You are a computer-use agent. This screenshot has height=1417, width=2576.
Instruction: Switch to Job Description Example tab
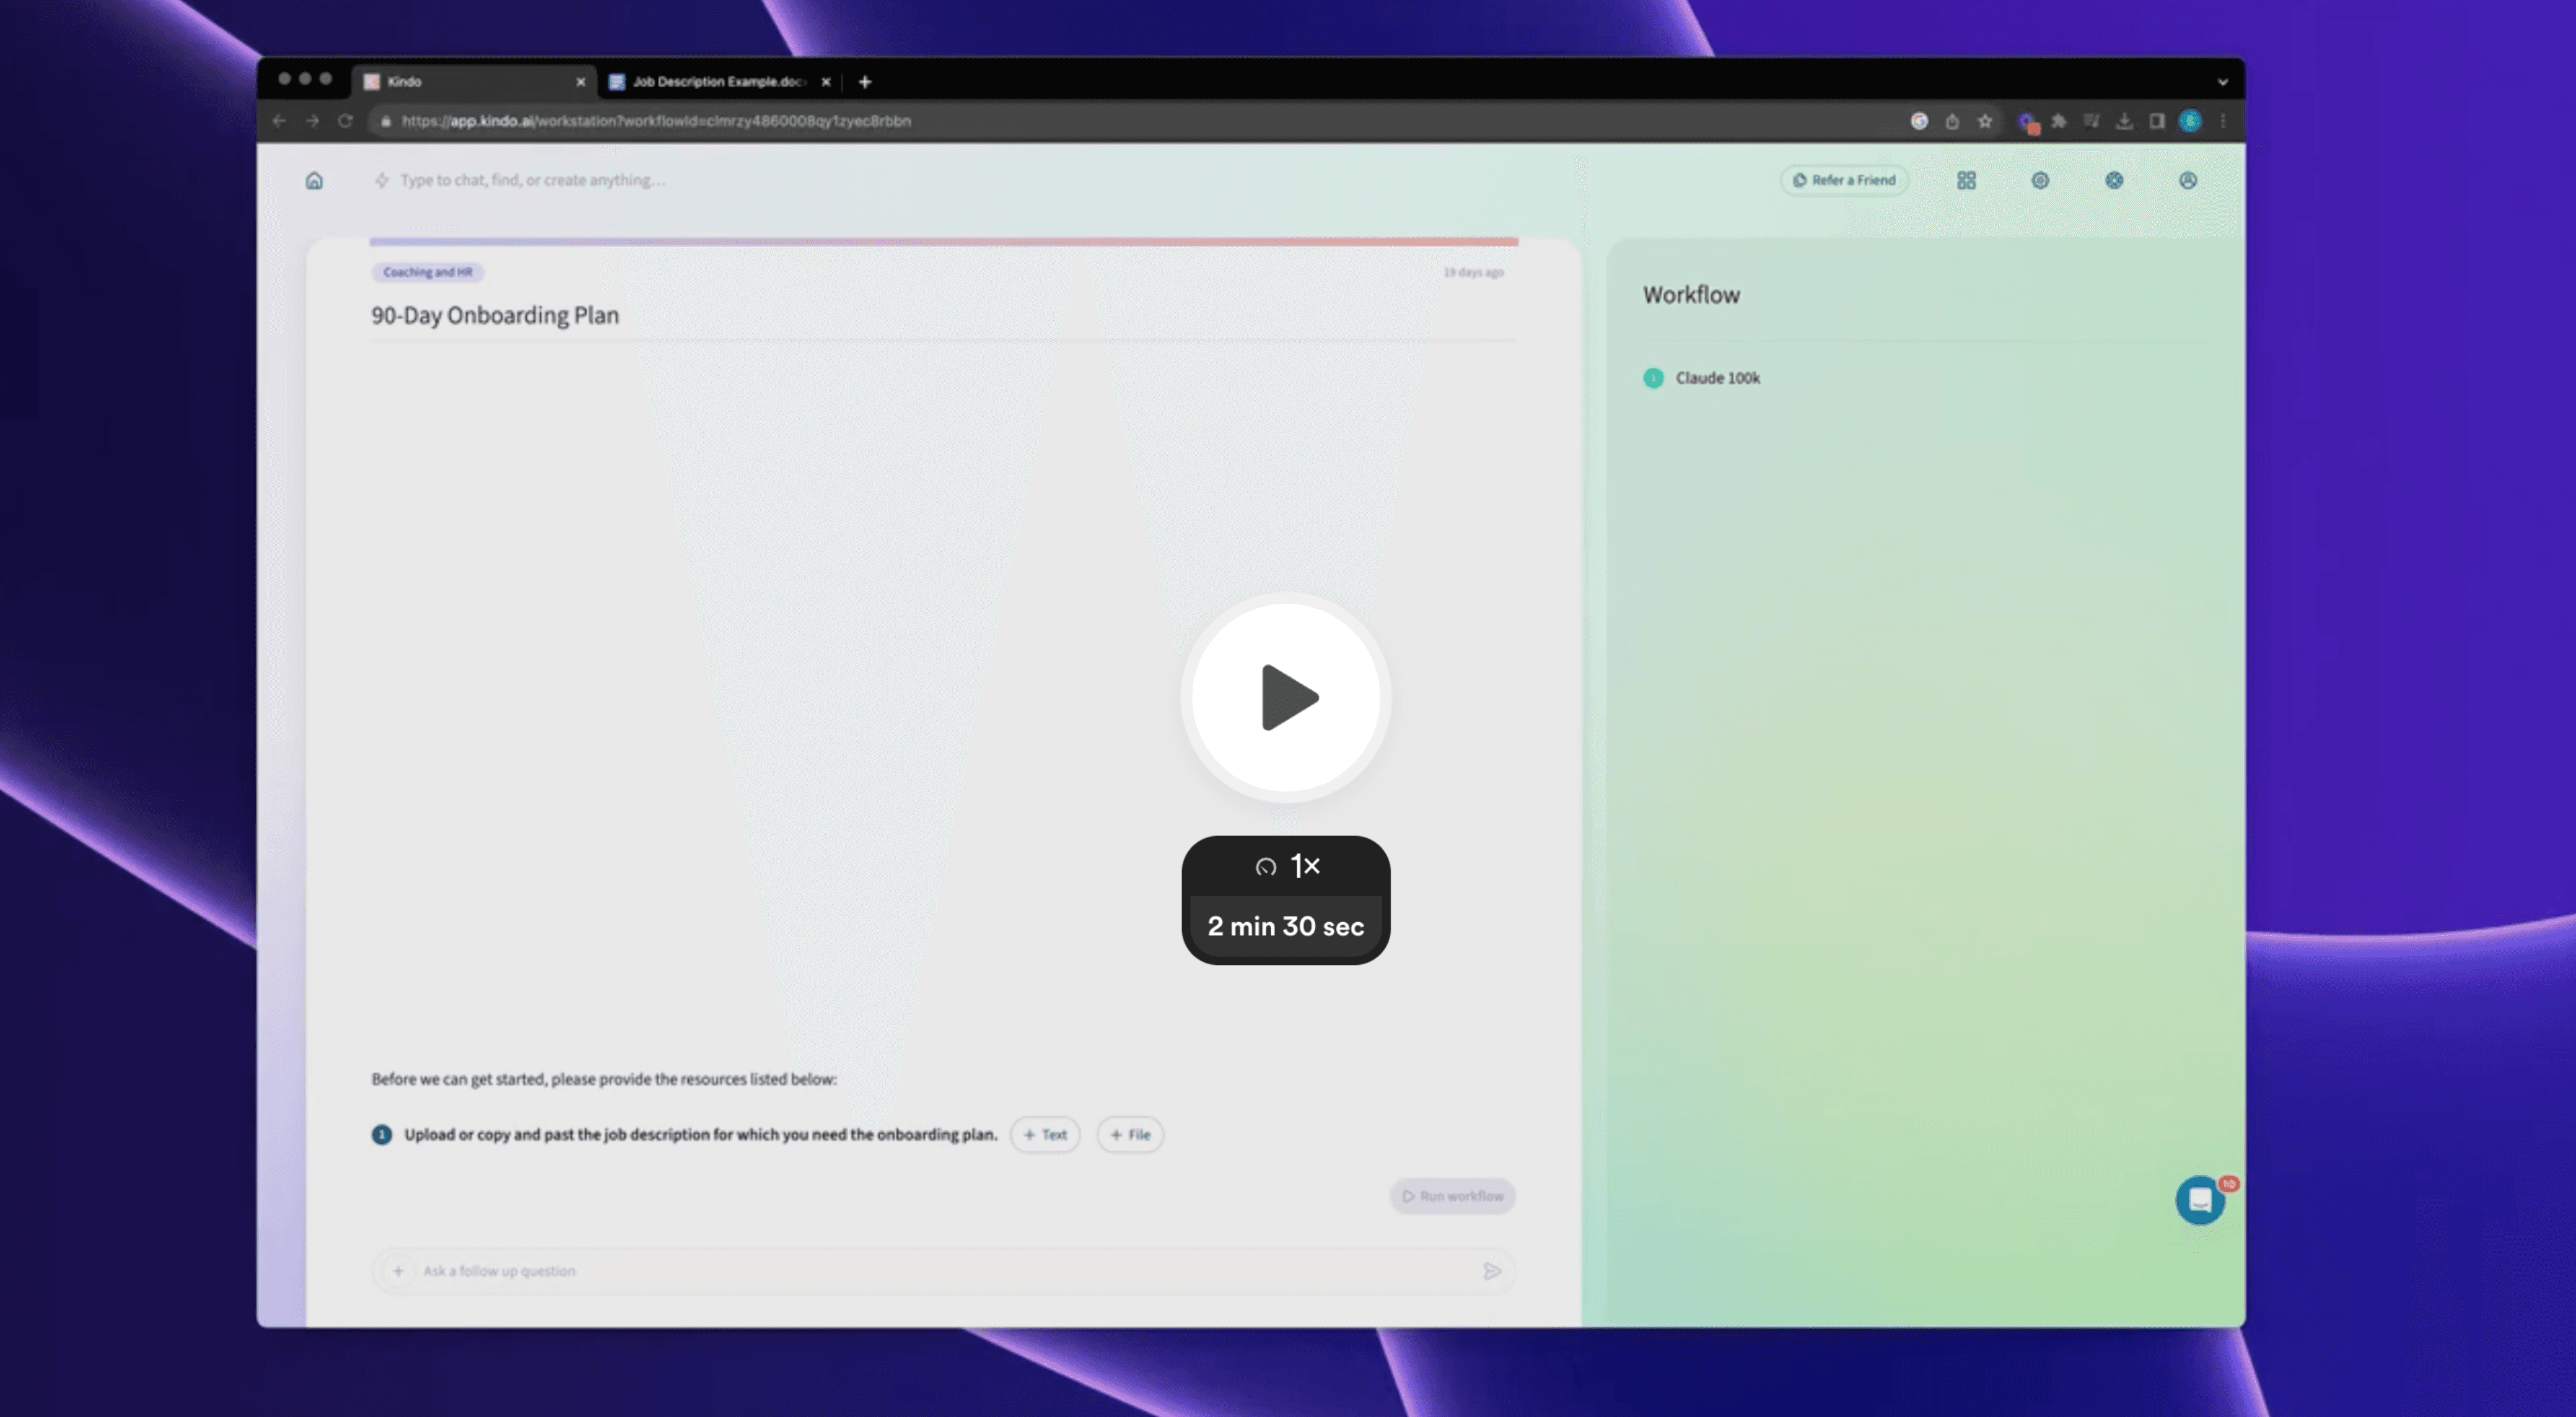717,82
